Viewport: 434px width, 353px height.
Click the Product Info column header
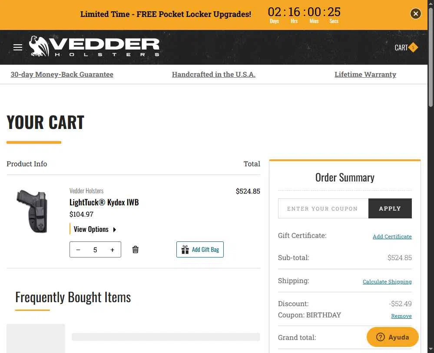tap(27, 164)
